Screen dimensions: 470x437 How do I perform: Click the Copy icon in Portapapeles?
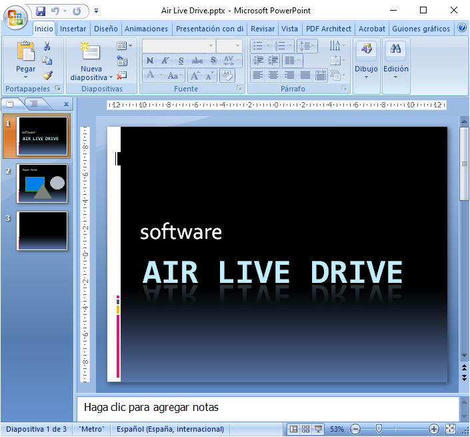(47, 61)
